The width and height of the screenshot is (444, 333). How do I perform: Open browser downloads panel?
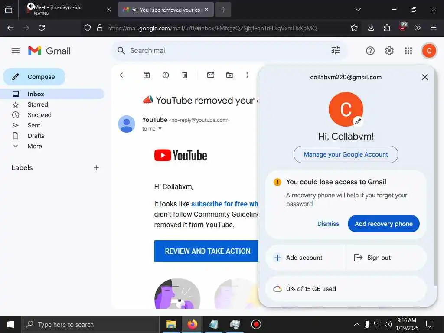tap(371, 28)
